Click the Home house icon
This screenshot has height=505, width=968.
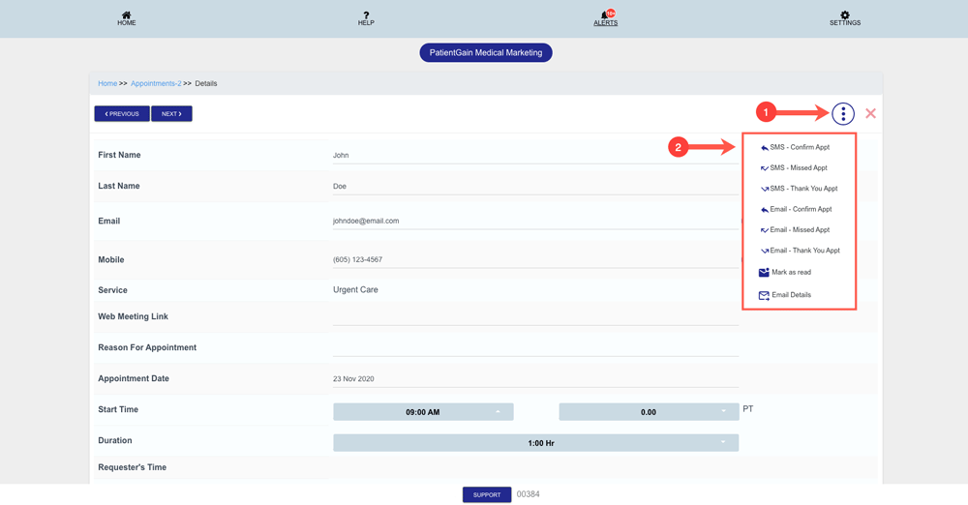click(126, 15)
